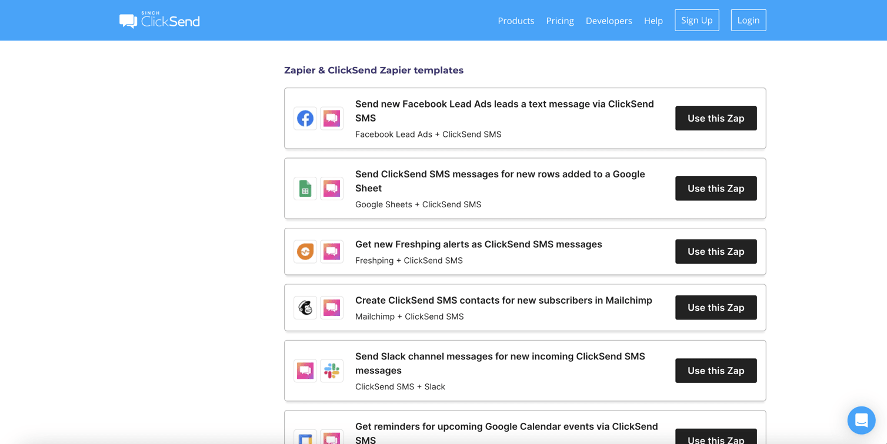Open the Products menu

(x=516, y=21)
